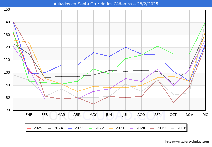The height and width of the screenshot is (147, 212).
Task: Click the purple 2020 line point at SEP
Action: [x=158, y=69]
